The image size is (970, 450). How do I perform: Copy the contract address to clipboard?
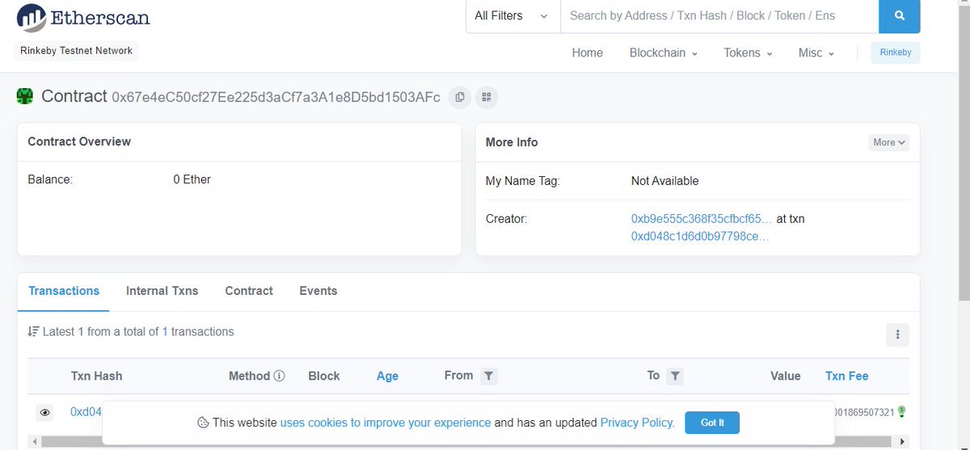460,97
